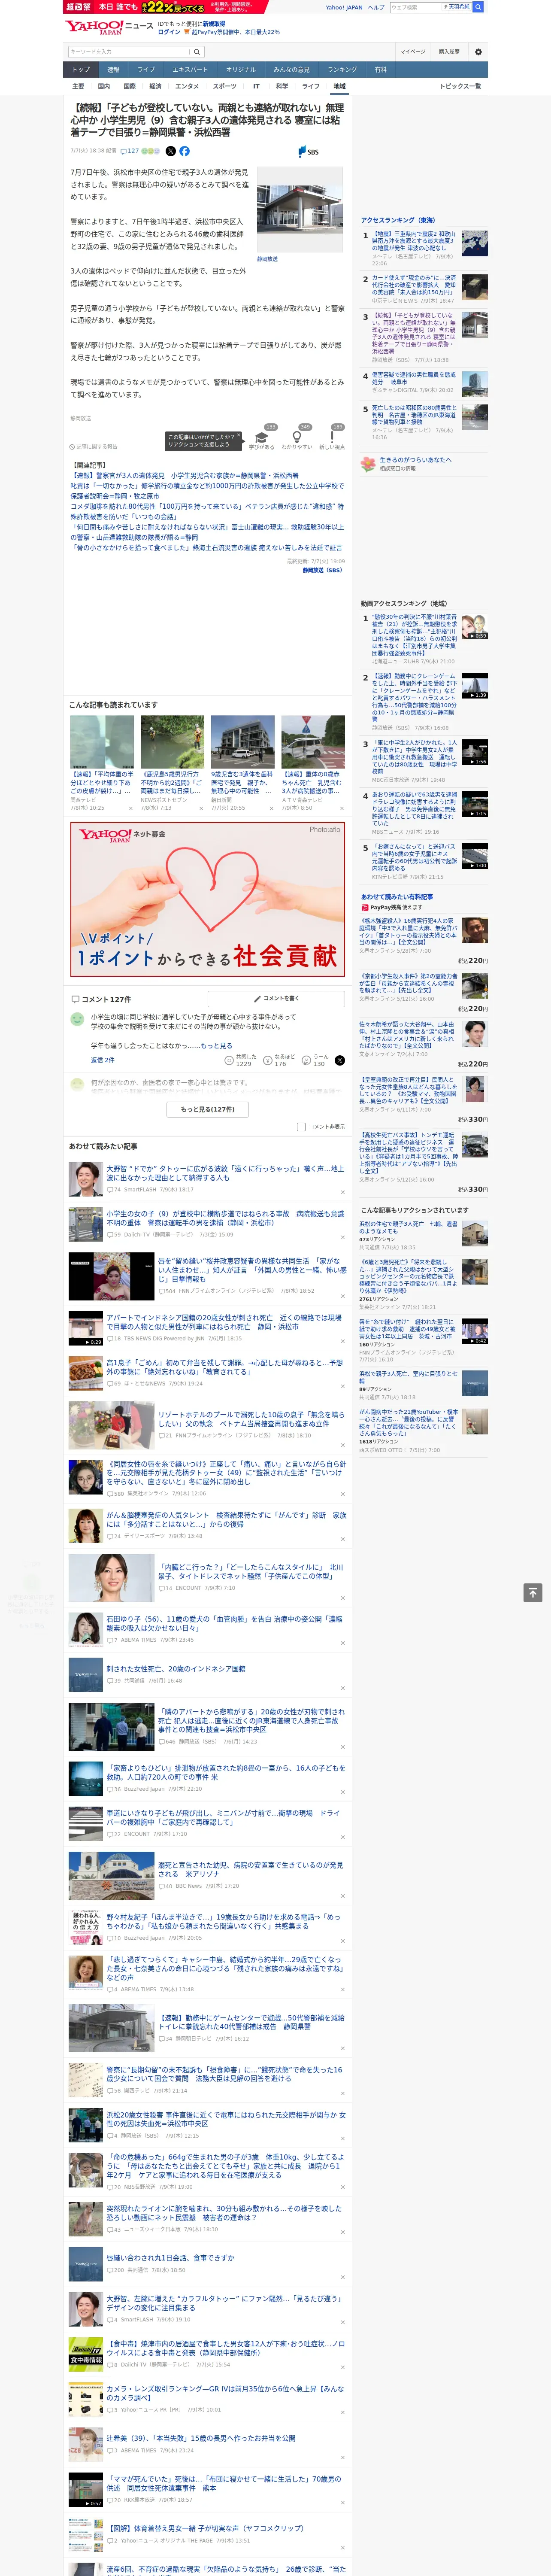Image resolution: width=551 pixels, height=2576 pixels.
Task: Click the うーん reaction face
Action: (x=306, y=1060)
